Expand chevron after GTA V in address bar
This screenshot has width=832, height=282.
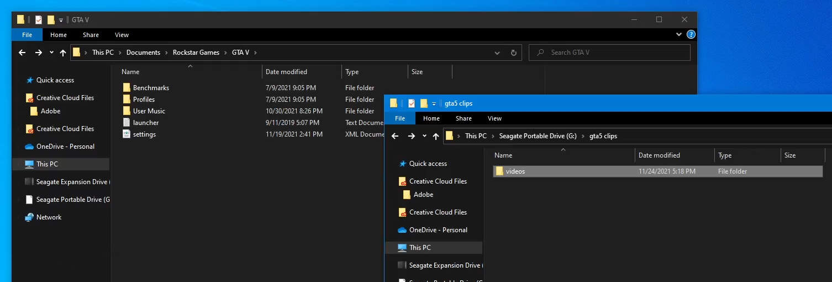tap(255, 53)
